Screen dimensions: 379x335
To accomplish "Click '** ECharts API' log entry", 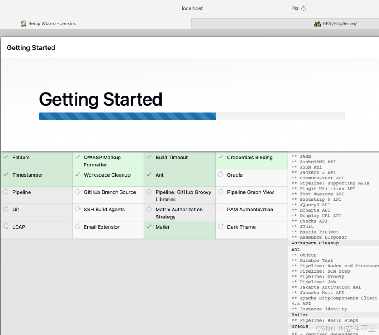I will 311,210.
